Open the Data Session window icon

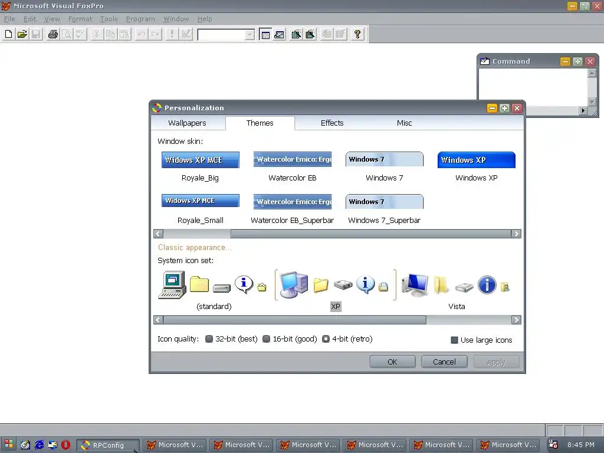click(x=279, y=34)
